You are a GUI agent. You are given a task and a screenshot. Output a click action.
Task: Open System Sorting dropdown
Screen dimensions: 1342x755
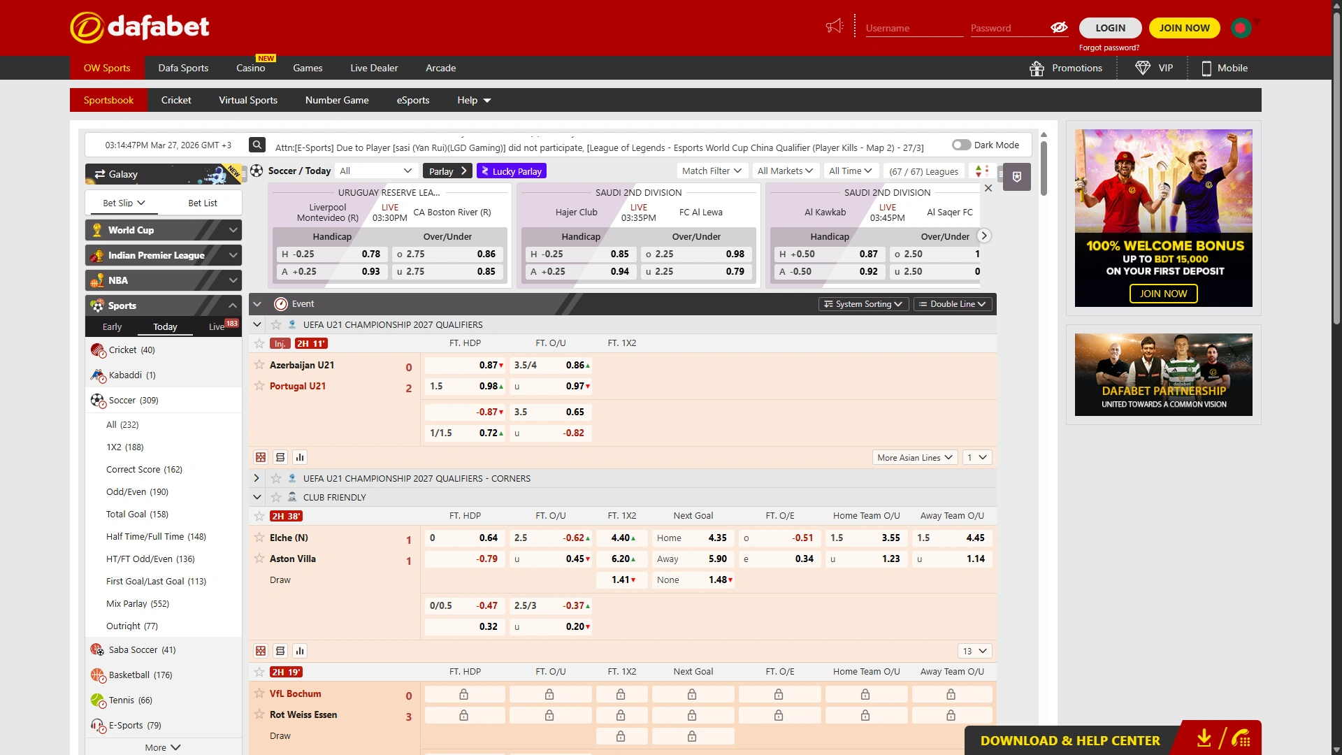pyautogui.click(x=863, y=304)
